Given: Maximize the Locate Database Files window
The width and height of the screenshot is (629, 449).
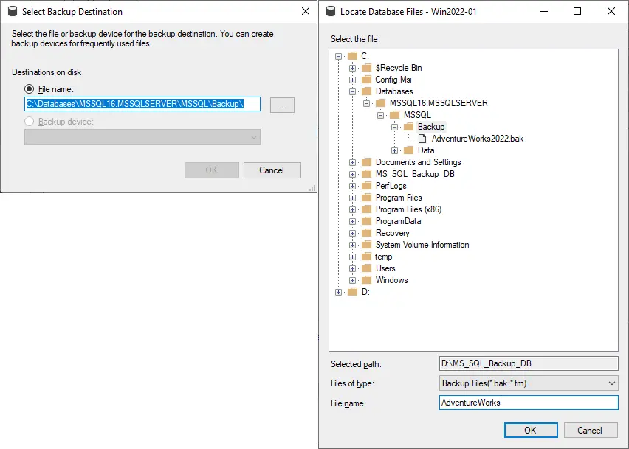Looking at the screenshot, I should coord(577,11).
